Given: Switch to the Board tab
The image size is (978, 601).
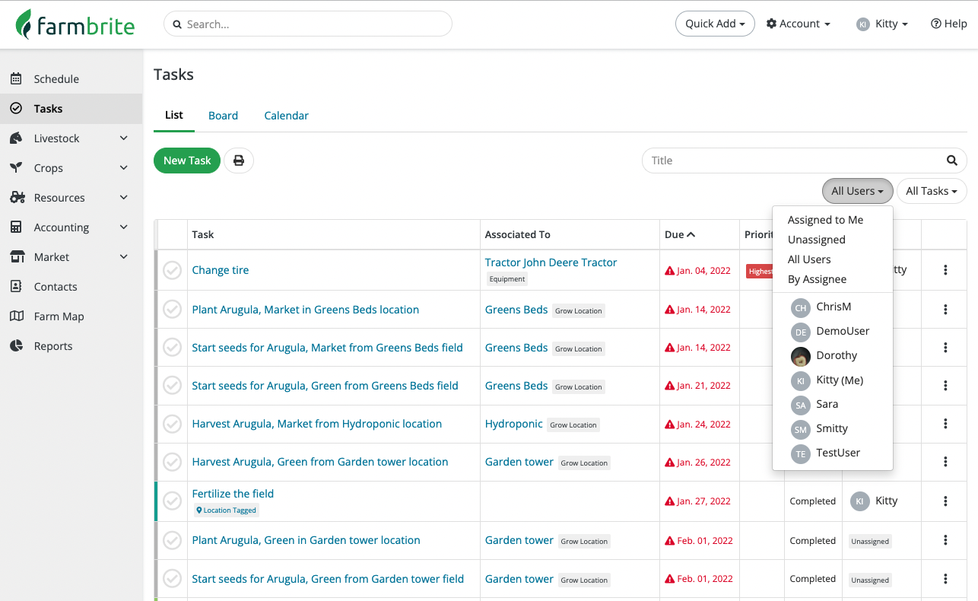Looking at the screenshot, I should (x=223, y=115).
